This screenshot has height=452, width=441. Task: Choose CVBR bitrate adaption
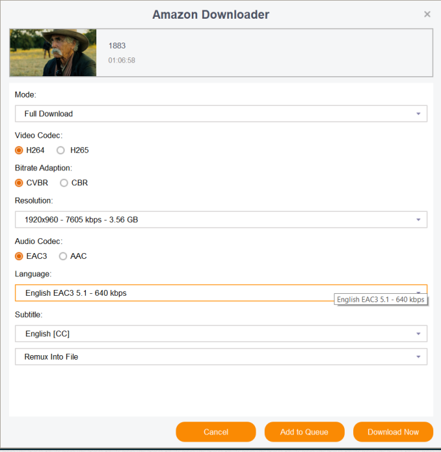[19, 183]
